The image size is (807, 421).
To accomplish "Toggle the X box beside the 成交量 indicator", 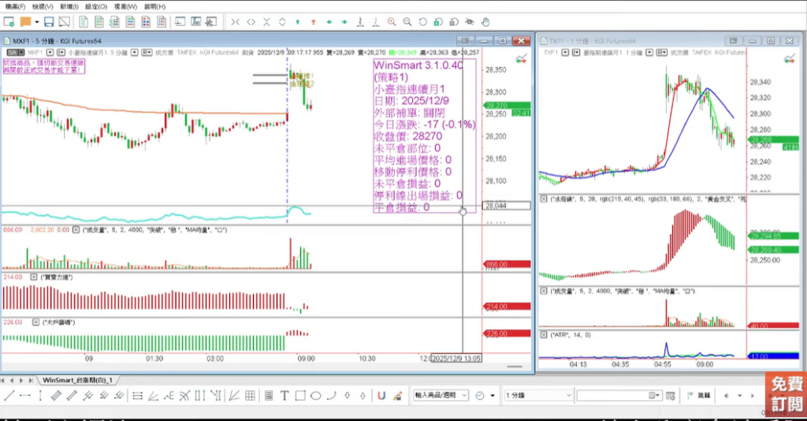I will pyautogui.click(x=76, y=230).
